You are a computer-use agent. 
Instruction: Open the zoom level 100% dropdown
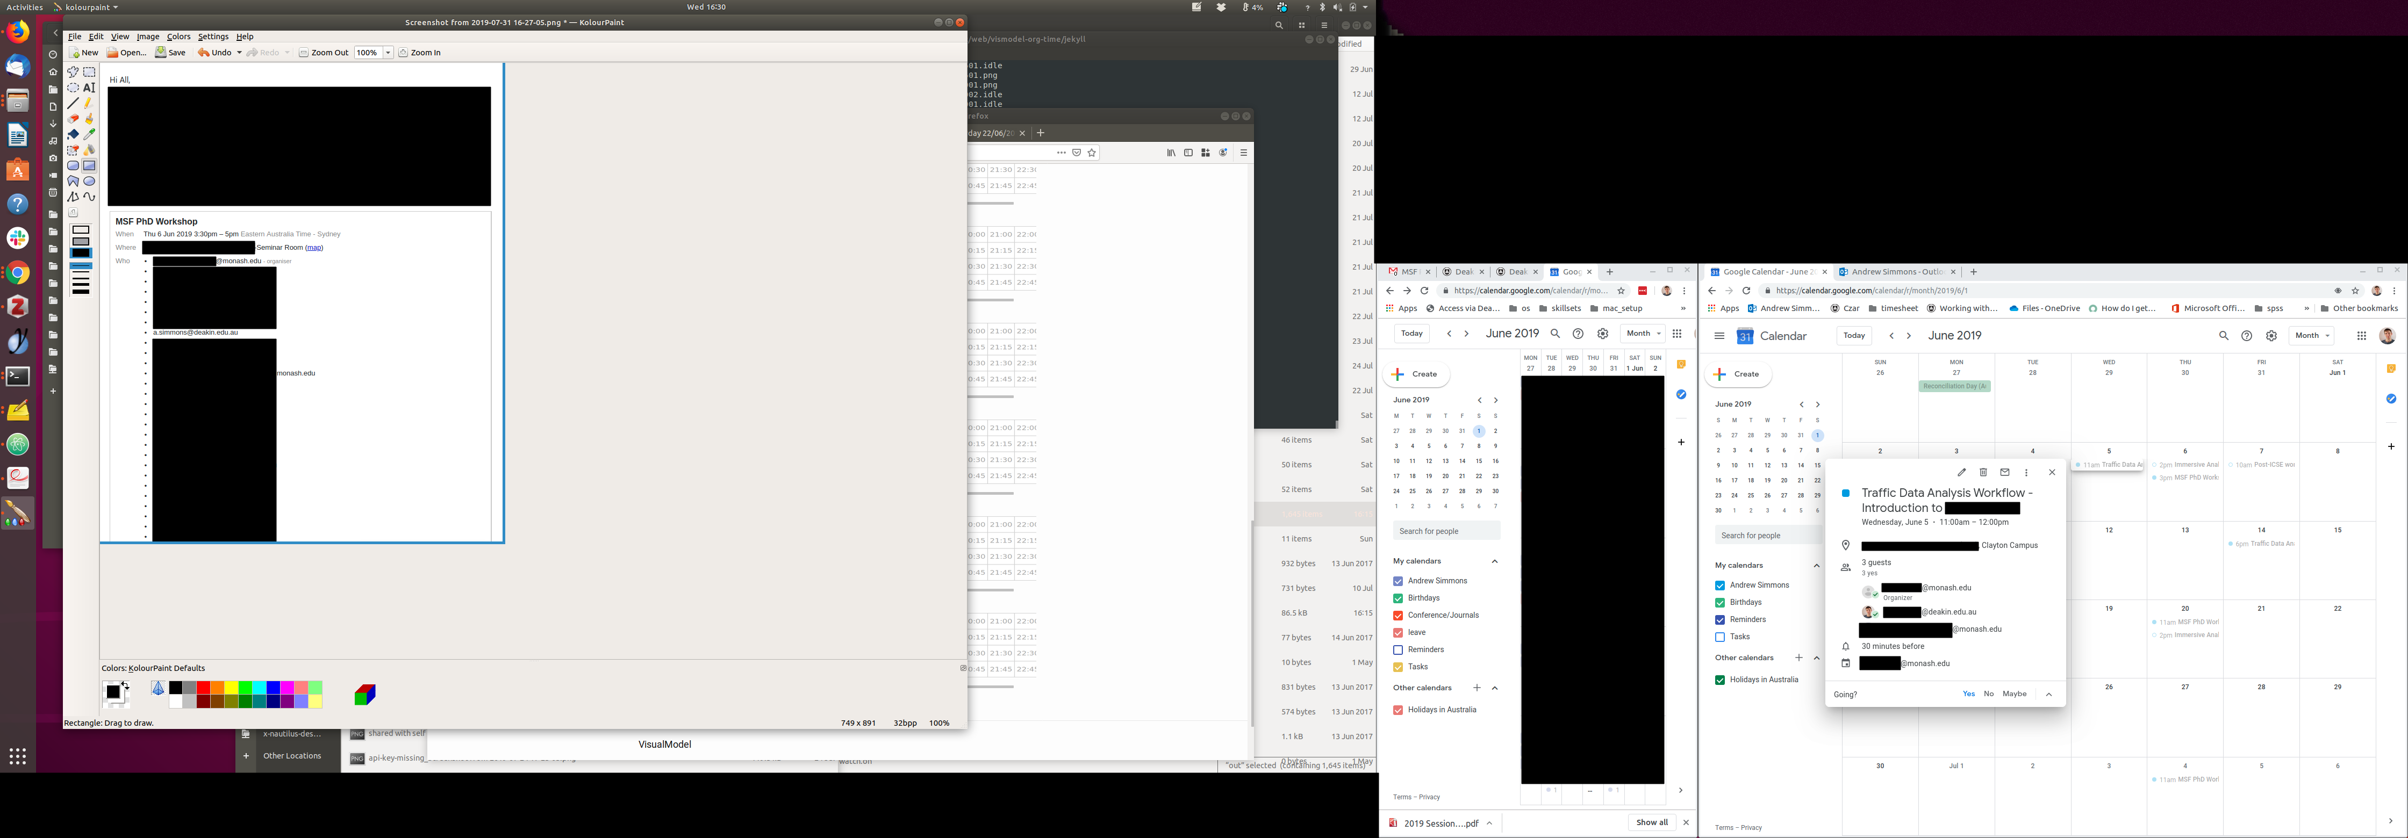(388, 53)
